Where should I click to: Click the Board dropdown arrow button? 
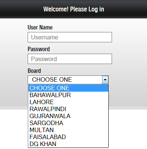105,80
